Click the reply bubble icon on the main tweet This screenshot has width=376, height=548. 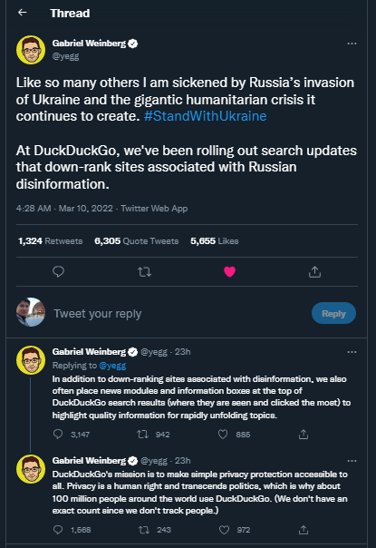(x=58, y=271)
